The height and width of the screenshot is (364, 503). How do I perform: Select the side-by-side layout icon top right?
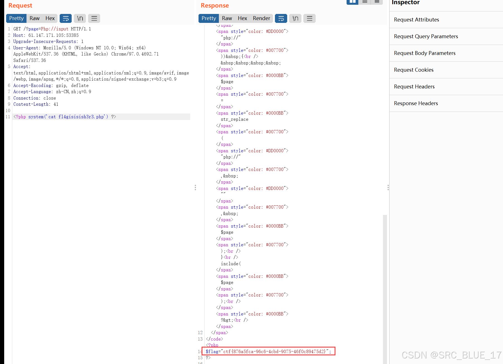pos(352,2)
